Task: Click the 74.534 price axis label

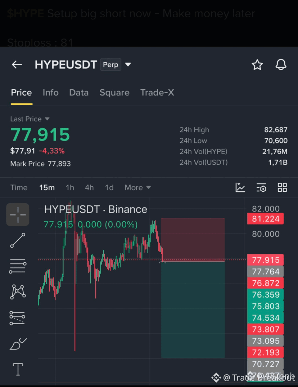Action: 266,318
